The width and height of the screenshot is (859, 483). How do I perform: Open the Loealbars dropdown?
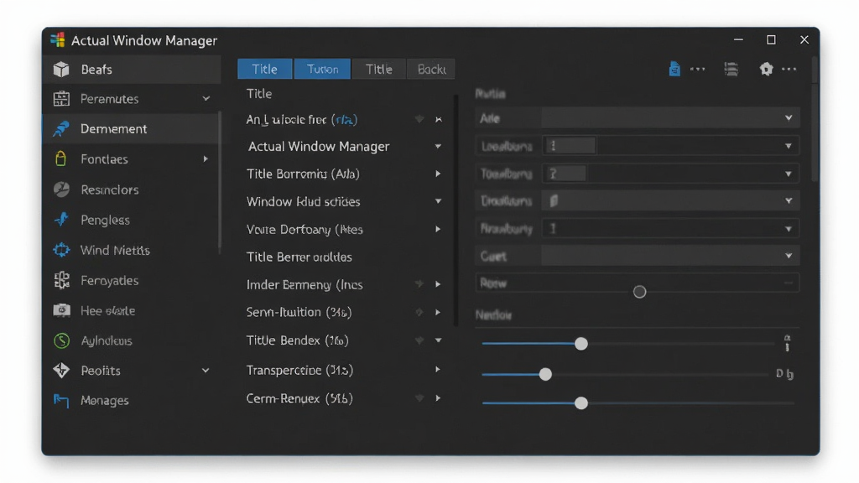(789, 146)
